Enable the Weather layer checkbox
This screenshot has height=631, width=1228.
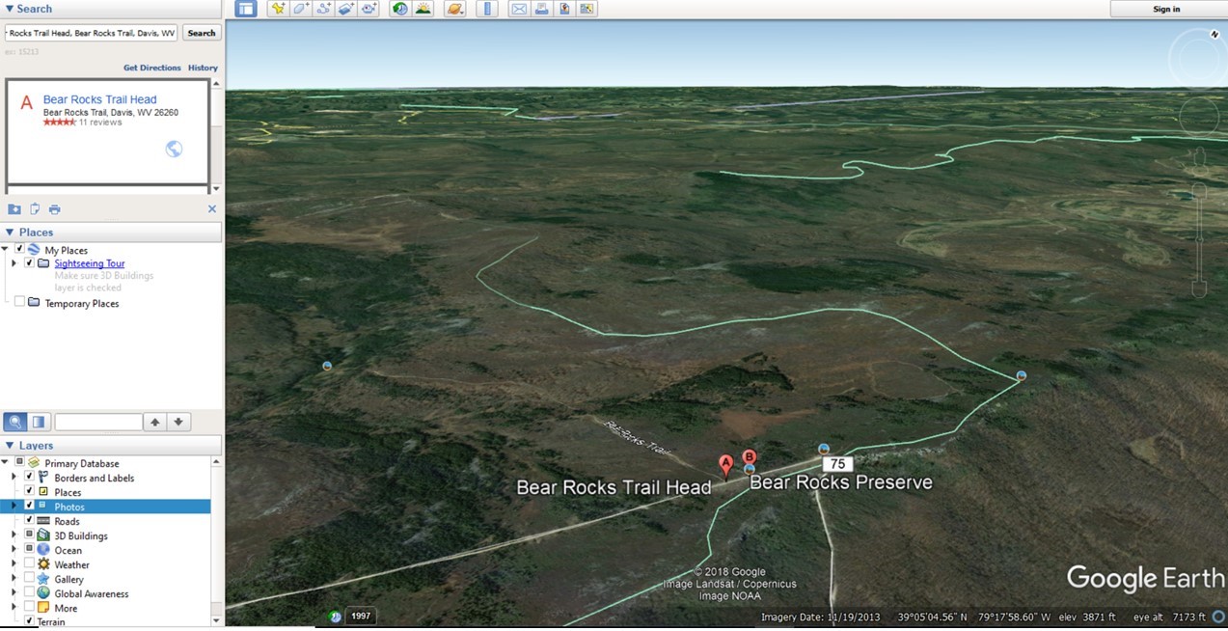click(29, 563)
